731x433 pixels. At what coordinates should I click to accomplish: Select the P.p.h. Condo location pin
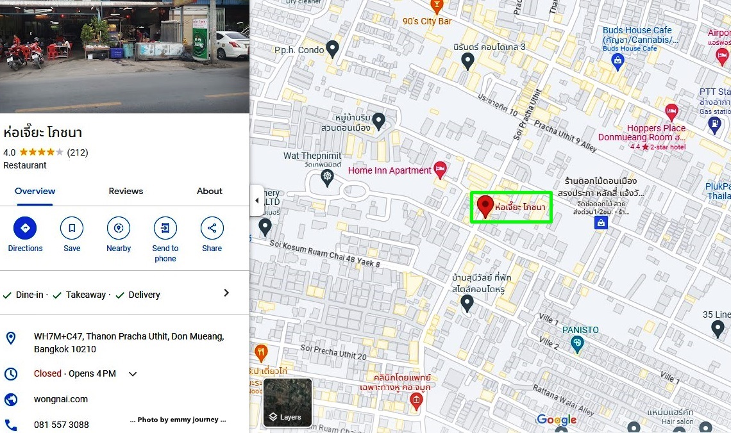pos(332,49)
